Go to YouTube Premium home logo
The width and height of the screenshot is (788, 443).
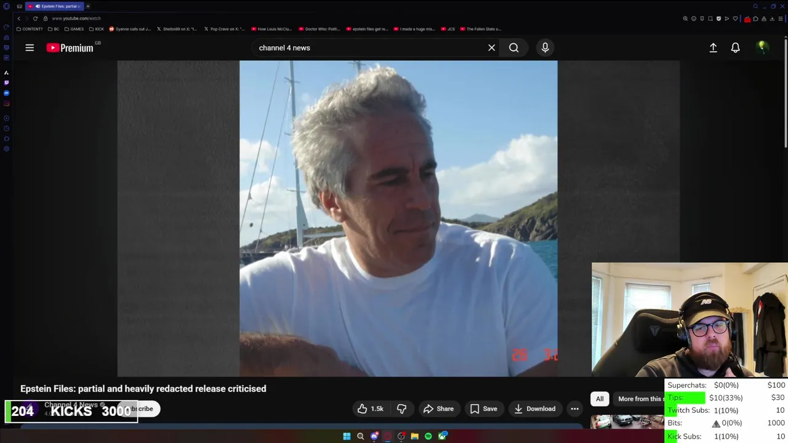pos(70,47)
